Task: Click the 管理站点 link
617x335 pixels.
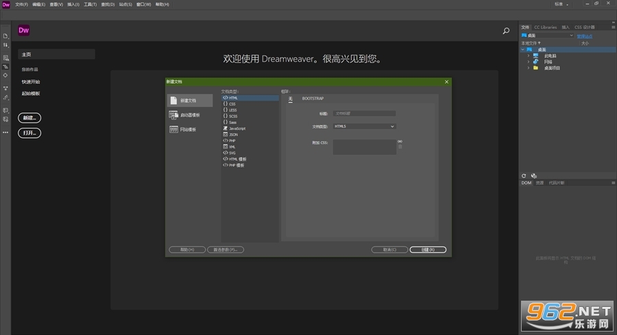Action: tap(584, 36)
